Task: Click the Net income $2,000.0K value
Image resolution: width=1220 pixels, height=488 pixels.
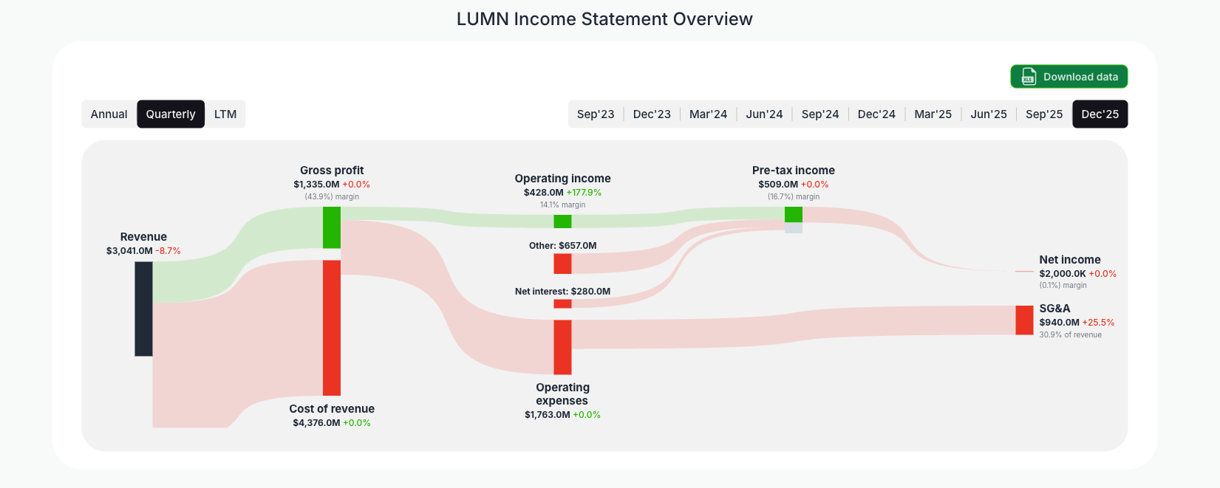Action: pyautogui.click(x=1063, y=274)
